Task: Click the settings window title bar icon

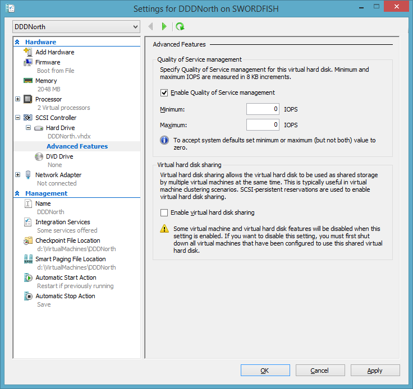Action: click(10, 8)
